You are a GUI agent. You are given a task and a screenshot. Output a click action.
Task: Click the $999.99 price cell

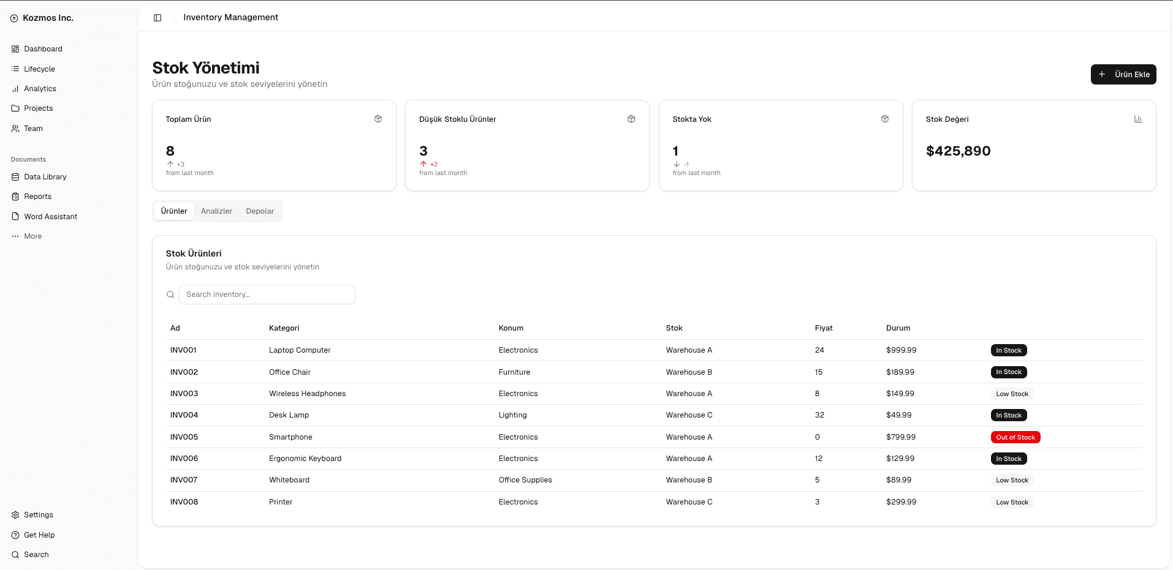(x=901, y=350)
